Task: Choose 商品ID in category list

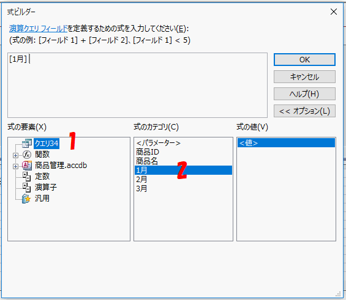Action: (x=183, y=152)
